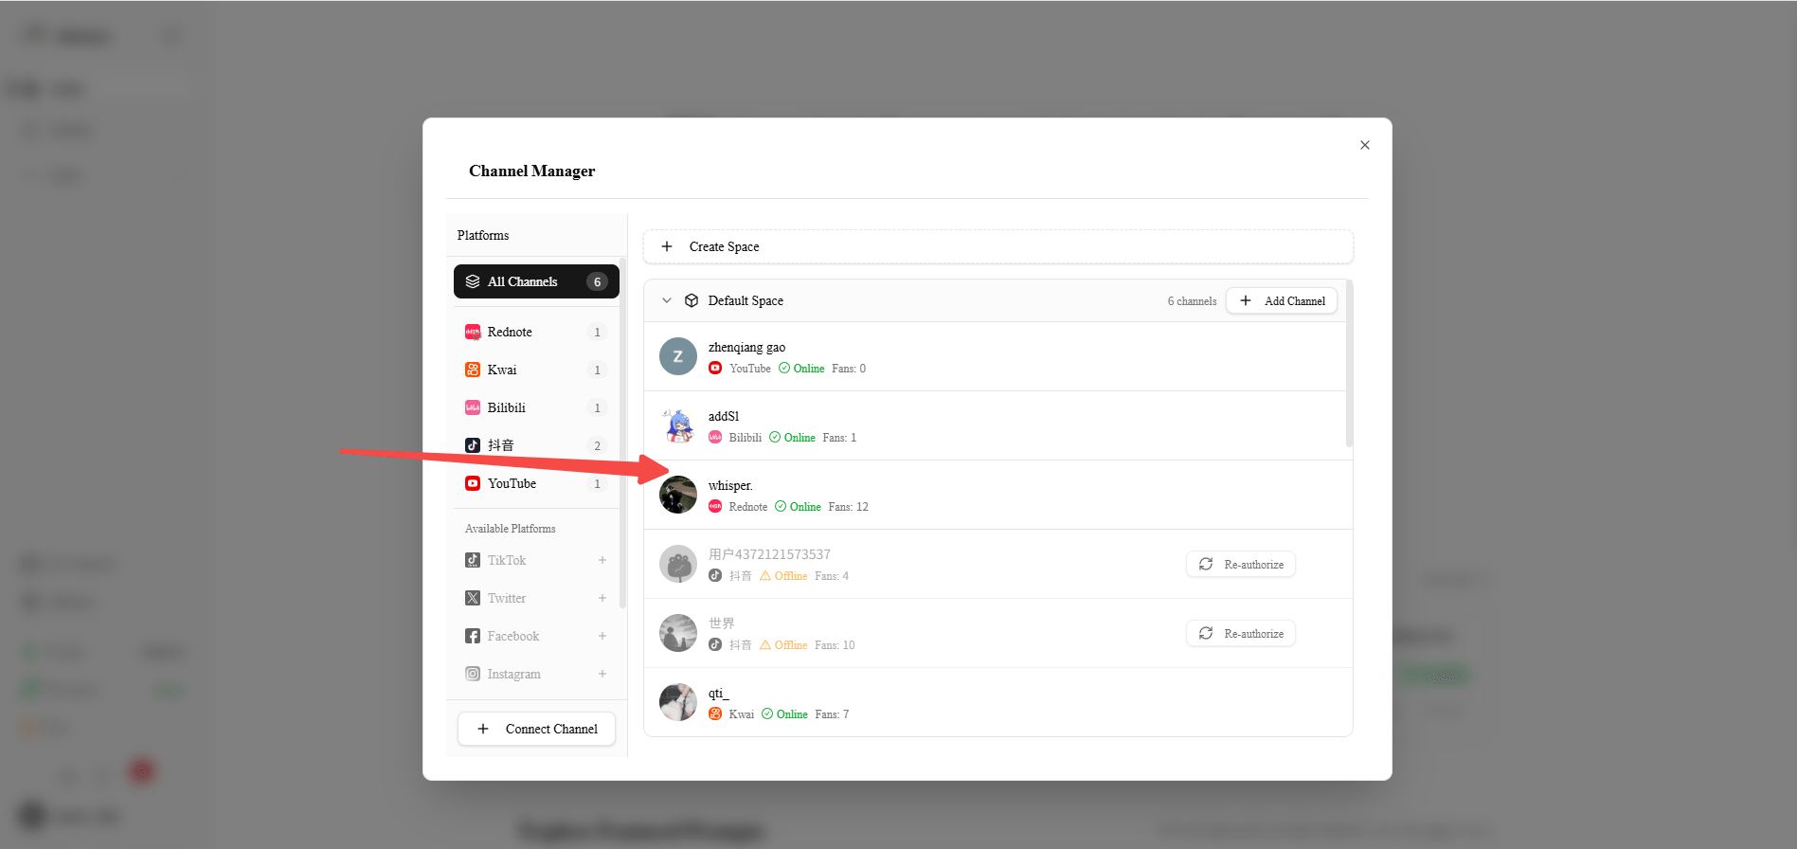Click the Bilibili platform icon in sidebar
1797x849 pixels.
tap(472, 407)
